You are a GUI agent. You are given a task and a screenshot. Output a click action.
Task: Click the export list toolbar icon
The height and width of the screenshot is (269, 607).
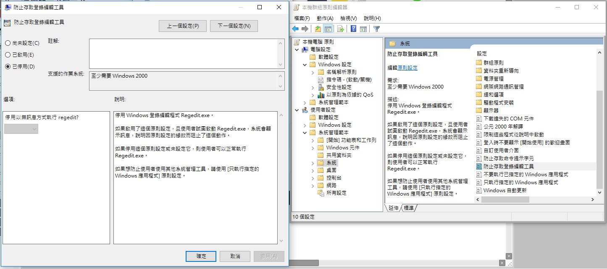(340, 29)
